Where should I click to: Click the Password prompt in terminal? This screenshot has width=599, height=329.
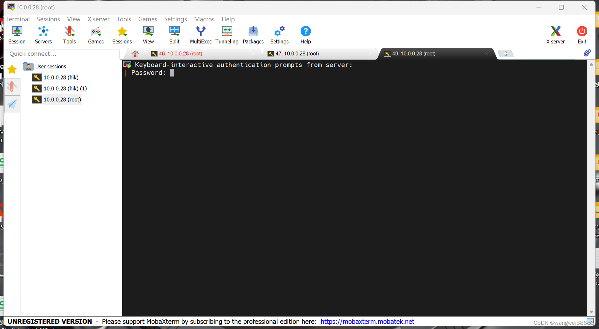point(148,73)
